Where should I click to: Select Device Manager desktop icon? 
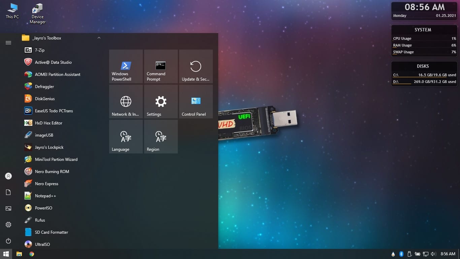[x=37, y=14]
